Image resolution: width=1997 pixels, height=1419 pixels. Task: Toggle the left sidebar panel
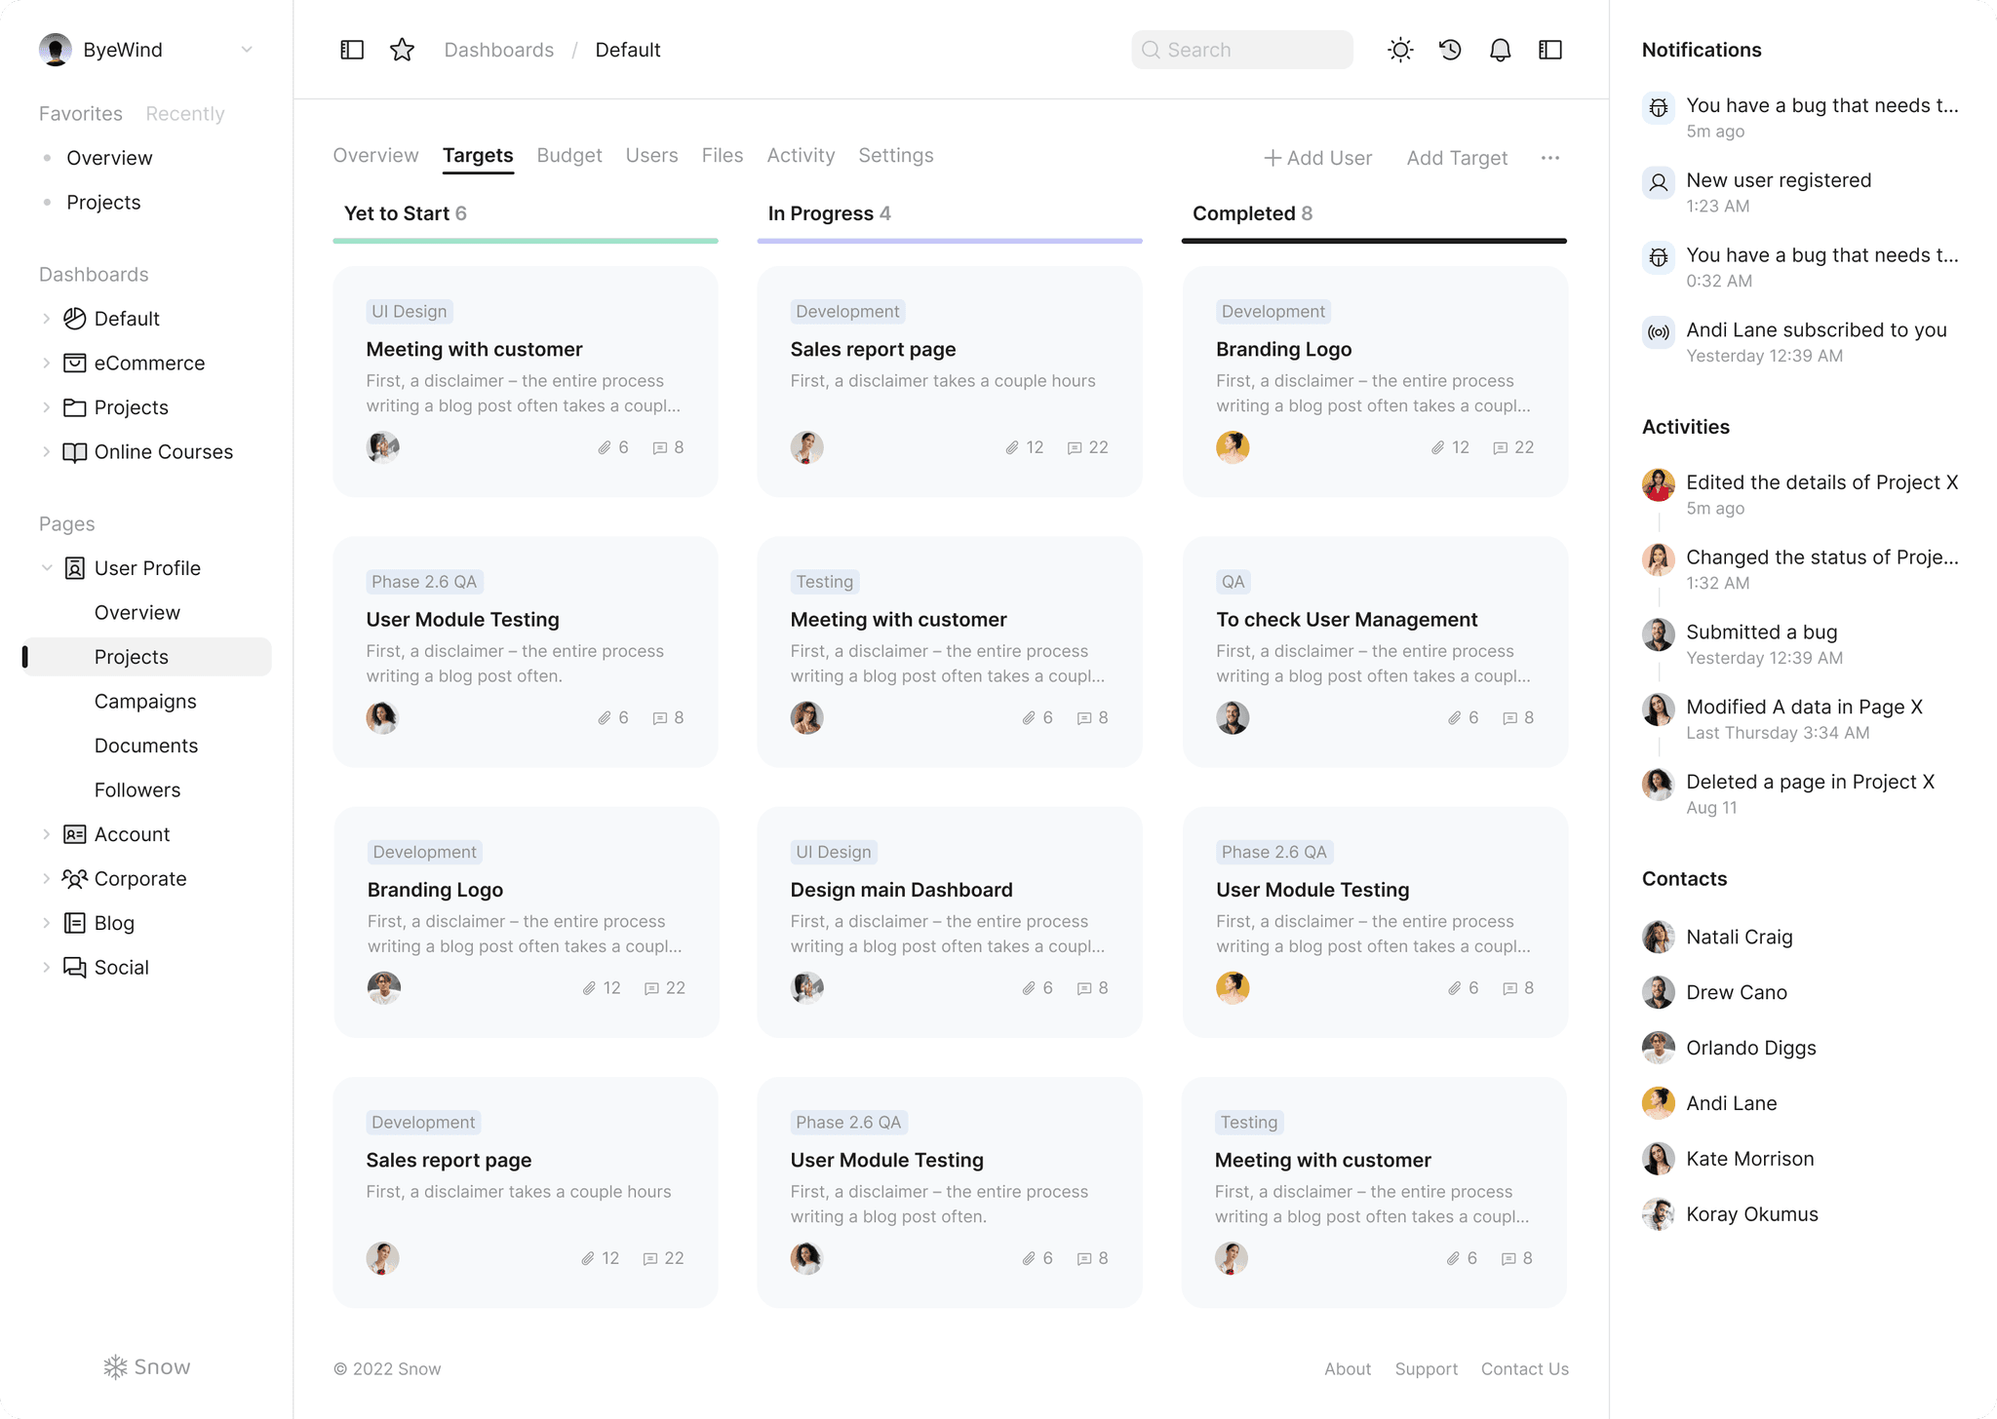[352, 49]
